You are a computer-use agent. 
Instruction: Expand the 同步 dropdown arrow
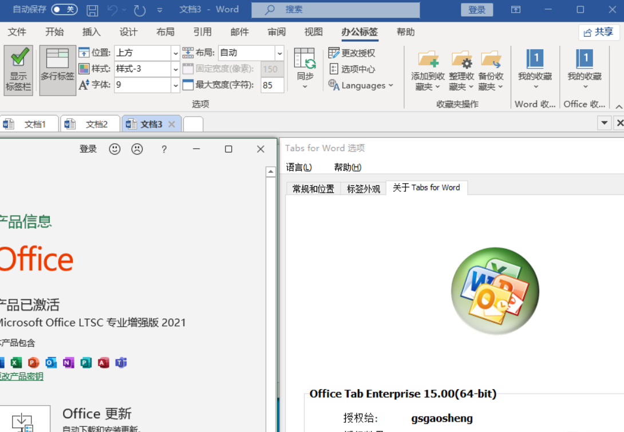pyautogui.click(x=305, y=86)
